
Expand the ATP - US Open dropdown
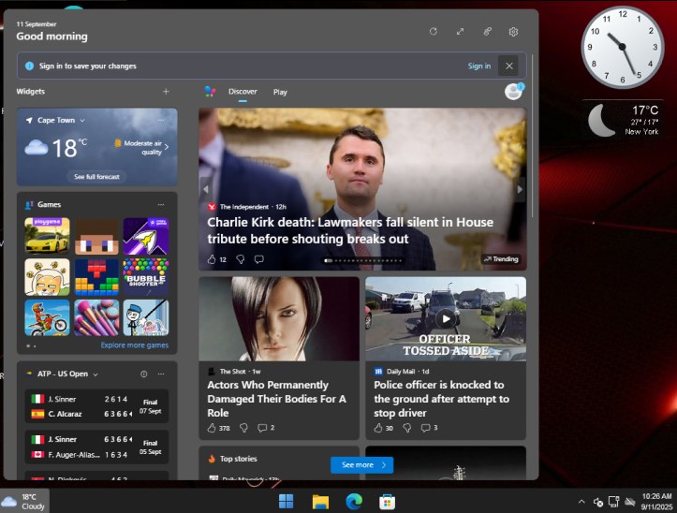coord(96,374)
